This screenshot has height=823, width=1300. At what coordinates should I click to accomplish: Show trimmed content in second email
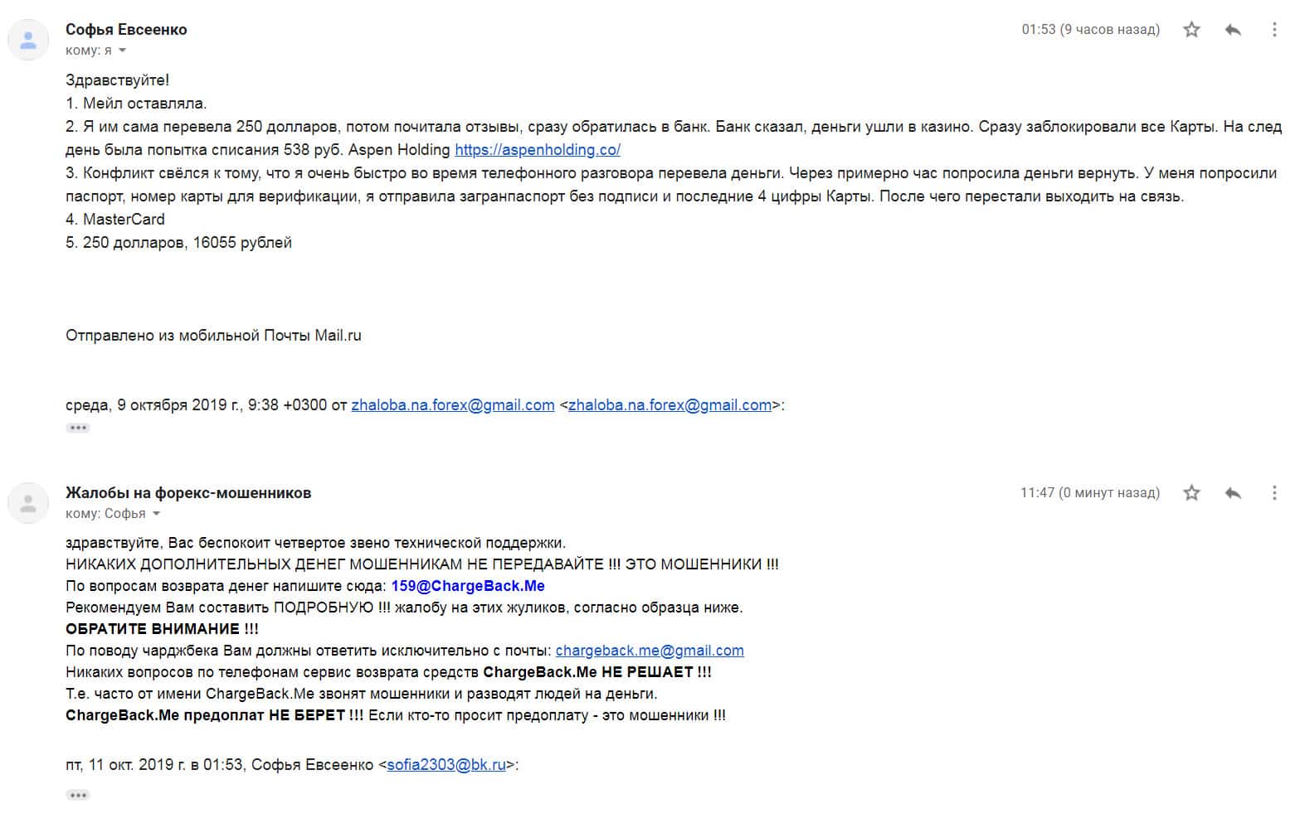[x=78, y=795]
